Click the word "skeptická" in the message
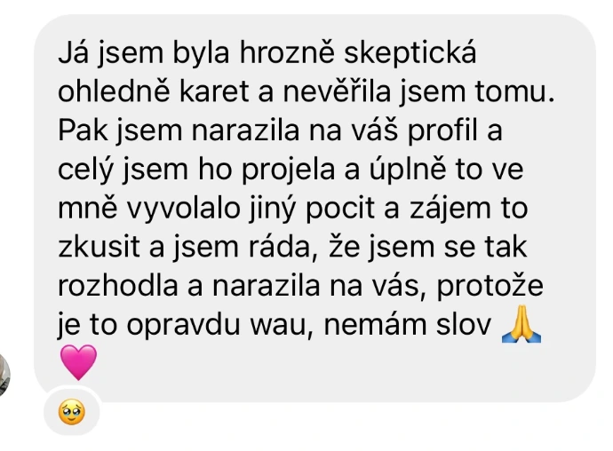 point(410,54)
